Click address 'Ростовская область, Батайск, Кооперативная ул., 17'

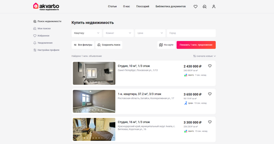146,98
